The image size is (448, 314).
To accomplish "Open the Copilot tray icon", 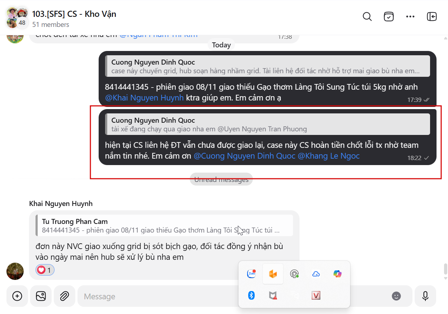I will (338, 274).
